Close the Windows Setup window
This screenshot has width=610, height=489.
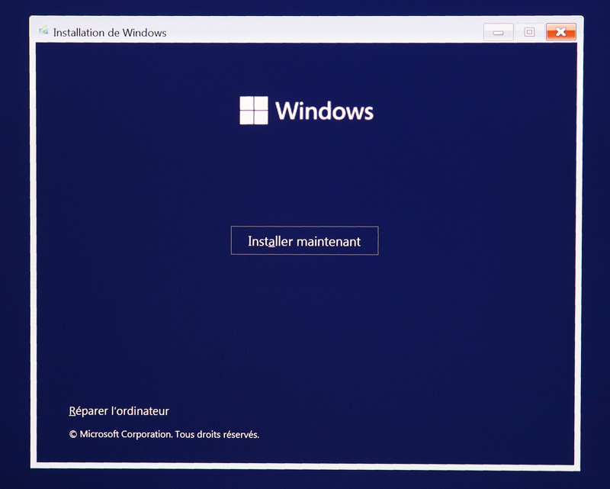[562, 32]
